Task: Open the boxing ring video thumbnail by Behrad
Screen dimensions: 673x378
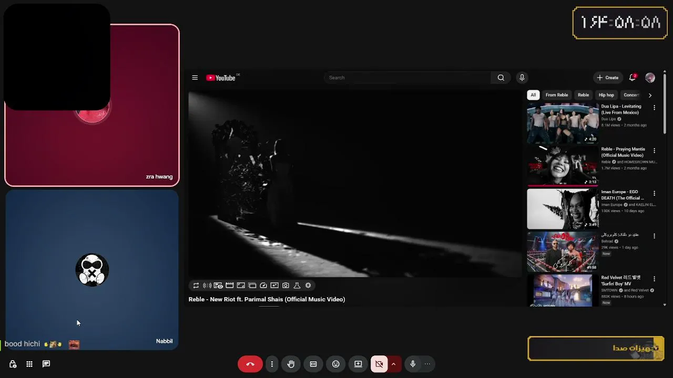Action: tap(563, 251)
